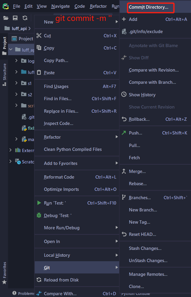This screenshot has width=191, height=297.
Task: Choose Find in Files... option
Action: point(77,99)
